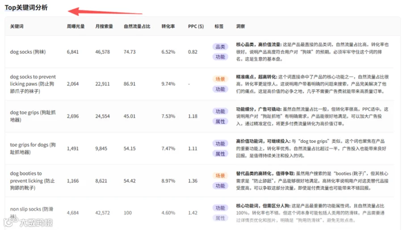Click conversion rate 7.47%

[168, 148]
